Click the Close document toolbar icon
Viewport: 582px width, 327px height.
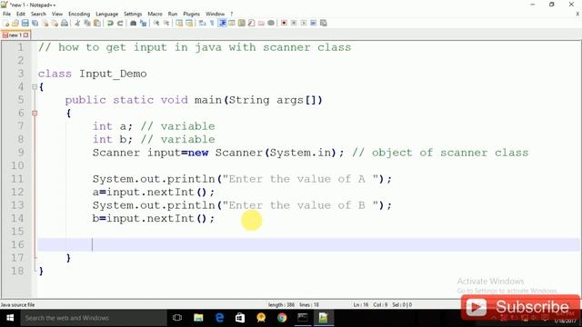coord(45,23)
